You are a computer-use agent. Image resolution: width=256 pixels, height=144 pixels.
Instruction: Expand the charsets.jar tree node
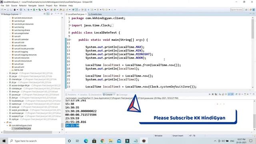point(7,79)
